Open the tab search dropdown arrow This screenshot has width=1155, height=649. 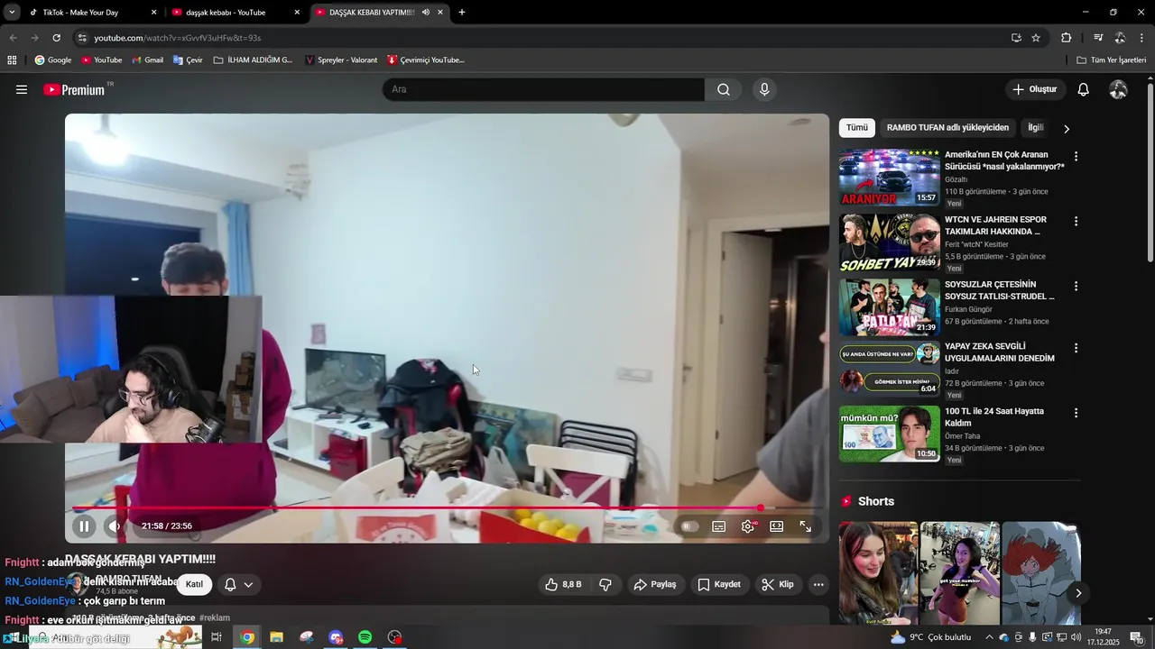(12, 13)
